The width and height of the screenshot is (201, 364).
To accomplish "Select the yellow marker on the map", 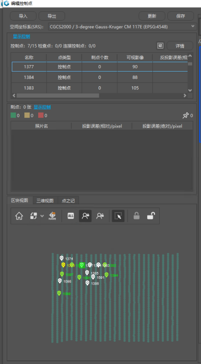I will coord(63,265).
